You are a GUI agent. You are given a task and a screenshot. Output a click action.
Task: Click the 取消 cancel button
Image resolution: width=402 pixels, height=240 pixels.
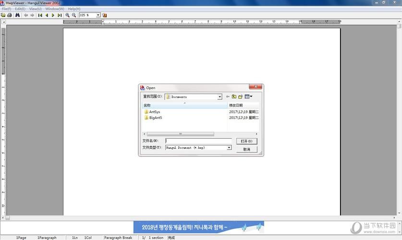pyautogui.click(x=247, y=149)
